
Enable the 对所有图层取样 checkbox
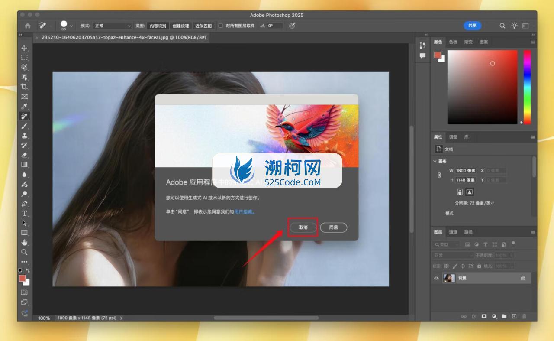(220, 26)
